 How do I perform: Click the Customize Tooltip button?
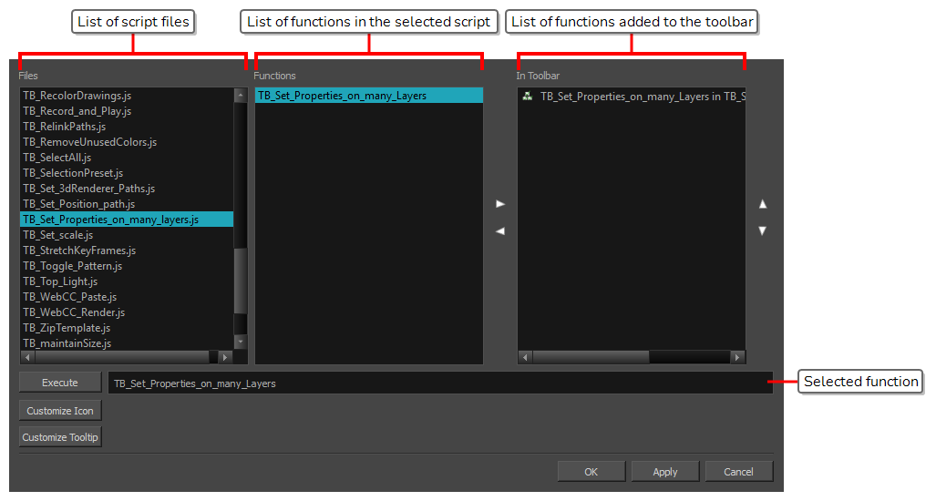[x=60, y=437]
